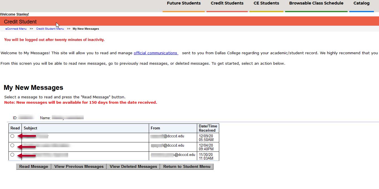379x189 pixels.
Task: Select the radio button for the 12/04/20 message
Action: (x=12, y=145)
